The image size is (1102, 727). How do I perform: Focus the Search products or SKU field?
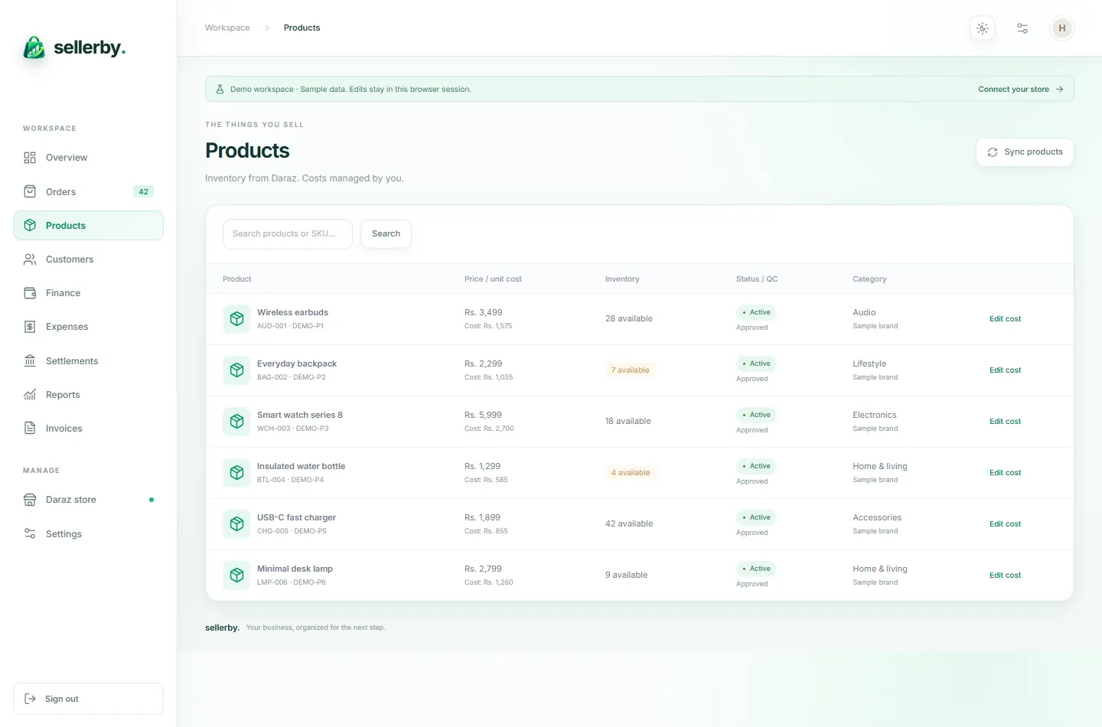[x=288, y=234]
